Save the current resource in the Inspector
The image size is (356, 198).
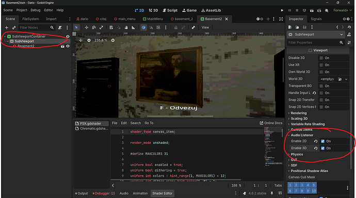coord(304,27)
